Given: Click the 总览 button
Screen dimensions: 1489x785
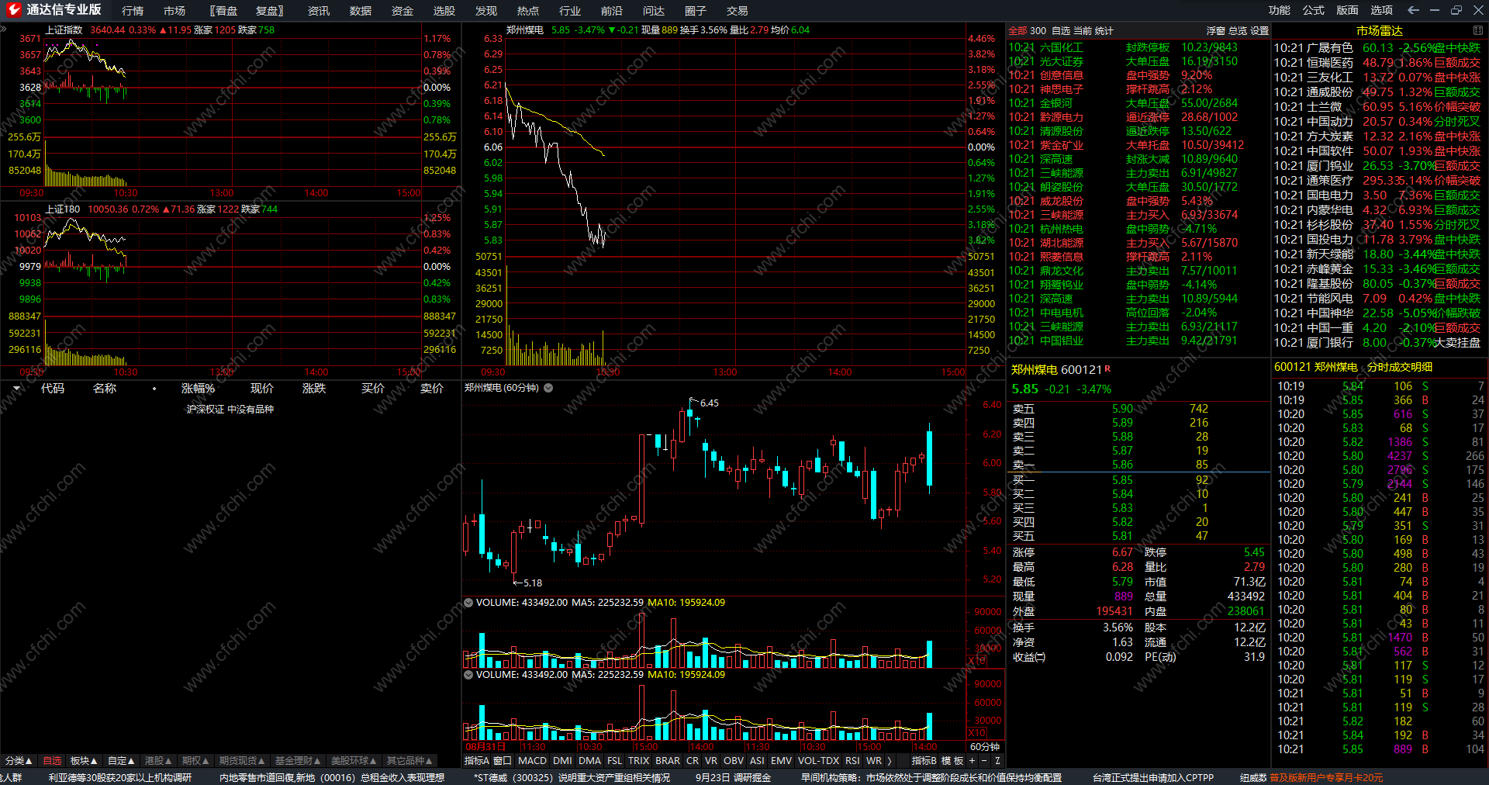Looking at the screenshot, I should tap(1238, 31).
